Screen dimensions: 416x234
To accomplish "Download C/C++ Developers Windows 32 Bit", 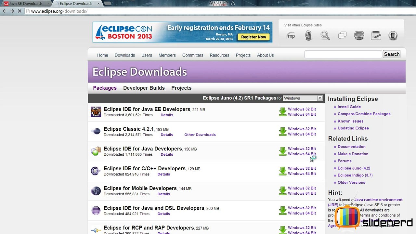I will pos(302,168).
